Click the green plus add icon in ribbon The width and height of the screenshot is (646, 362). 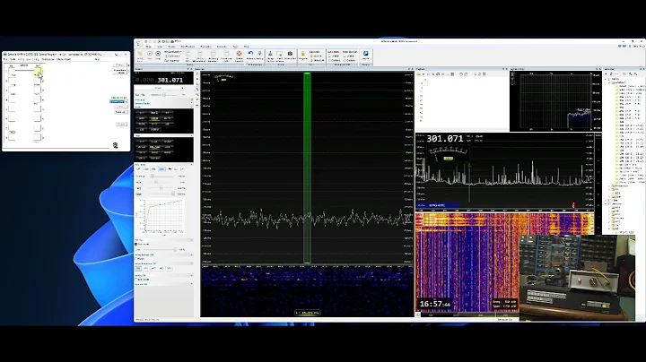pos(280,54)
